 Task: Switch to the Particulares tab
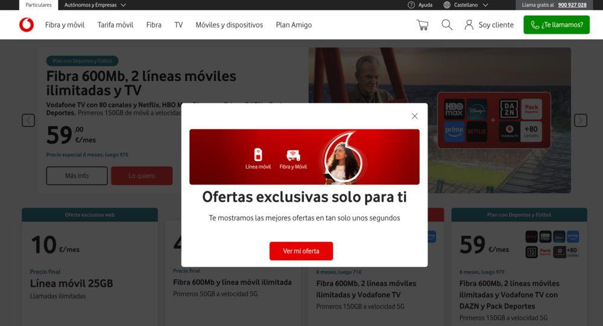click(39, 5)
